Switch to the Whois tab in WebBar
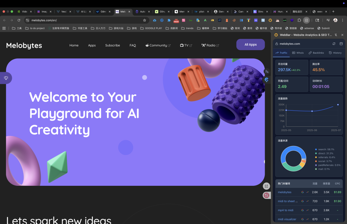Screen dimensions: 347x224 pyautogui.click(x=298, y=53)
